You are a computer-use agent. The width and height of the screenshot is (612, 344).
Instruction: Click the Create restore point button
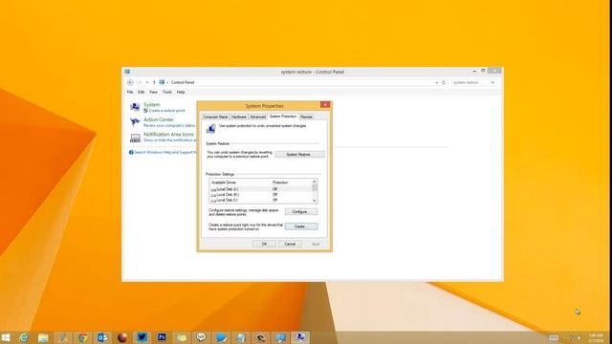coord(301,226)
